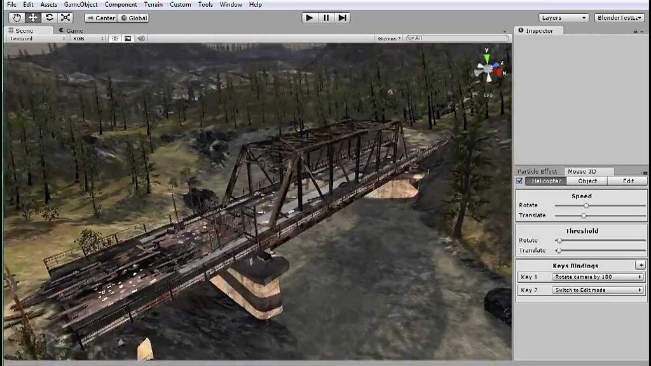This screenshot has height=366, width=651.
Task: Select the Rotate tool
Action: [x=48, y=17]
